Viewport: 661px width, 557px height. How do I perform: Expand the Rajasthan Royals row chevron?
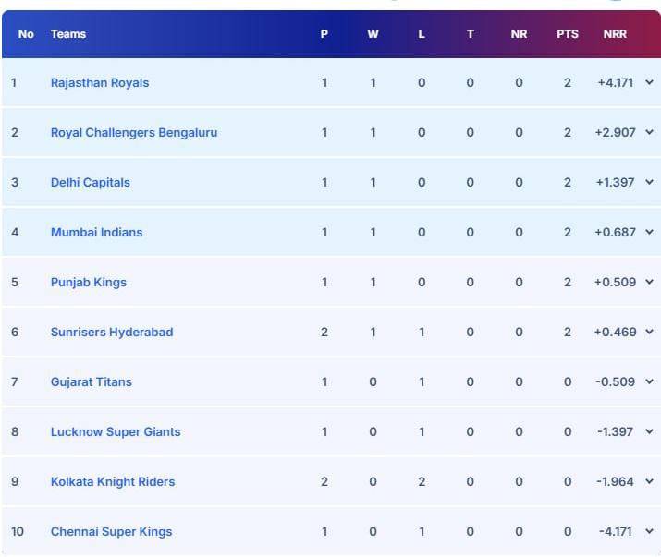tap(649, 82)
